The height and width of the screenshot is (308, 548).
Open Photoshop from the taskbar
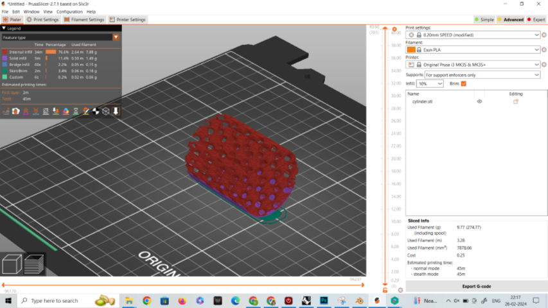[324, 300]
